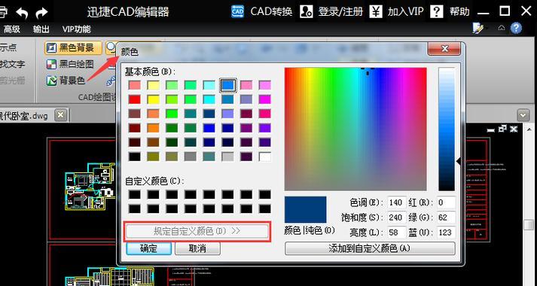
Task: Click the blue help circle icon in the ribbon corner
Action: (516, 28)
